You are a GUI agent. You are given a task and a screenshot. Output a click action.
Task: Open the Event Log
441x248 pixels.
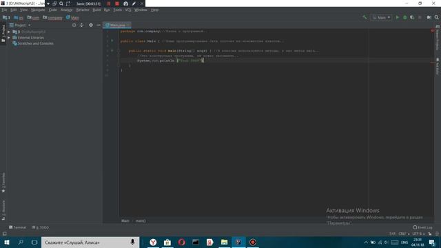pos(422,227)
